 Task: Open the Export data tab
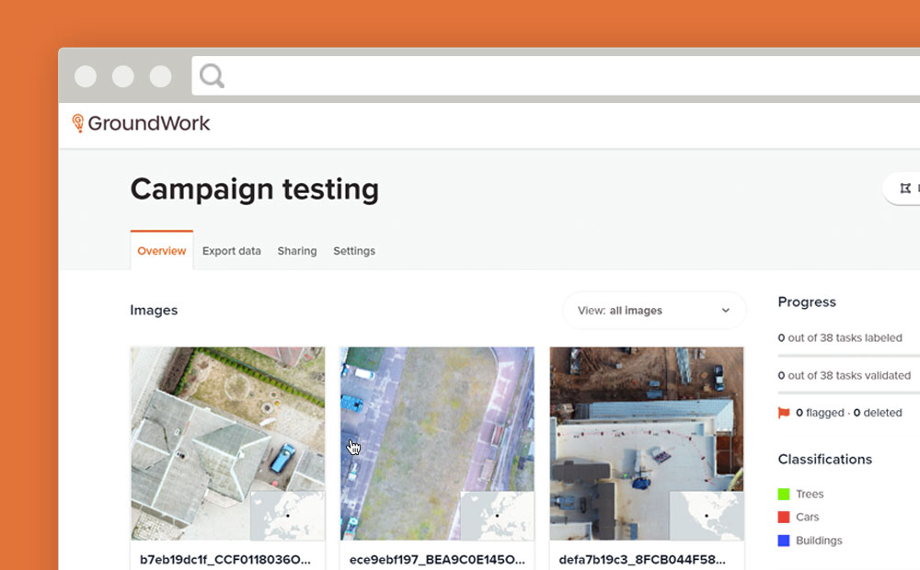tap(231, 251)
